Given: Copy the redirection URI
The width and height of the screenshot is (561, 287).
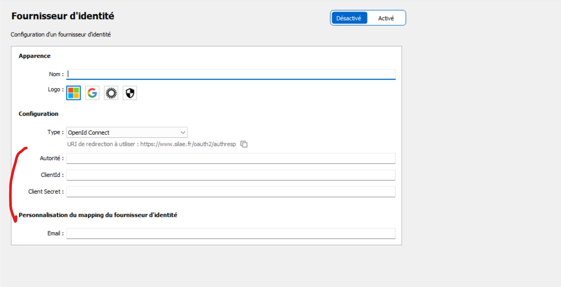Looking at the screenshot, I should 244,144.
